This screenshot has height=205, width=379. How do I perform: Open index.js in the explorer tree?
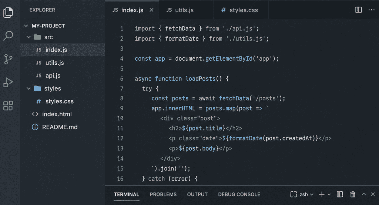63,50
